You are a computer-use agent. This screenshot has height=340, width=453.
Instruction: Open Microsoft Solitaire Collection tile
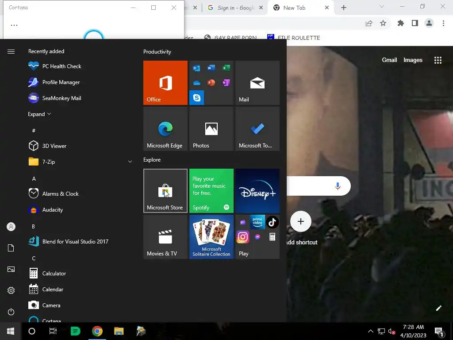pos(211,237)
